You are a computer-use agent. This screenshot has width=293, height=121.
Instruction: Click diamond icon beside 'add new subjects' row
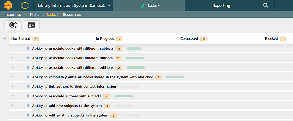click(x=28, y=106)
